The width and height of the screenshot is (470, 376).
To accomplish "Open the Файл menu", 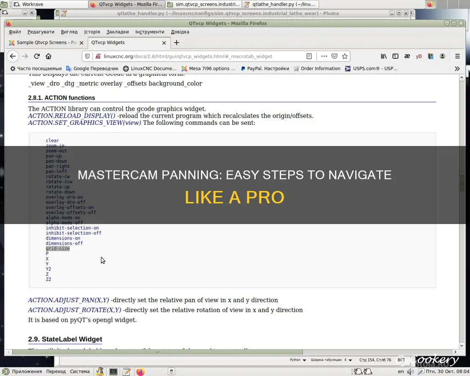I will pyautogui.click(x=15, y=32).
